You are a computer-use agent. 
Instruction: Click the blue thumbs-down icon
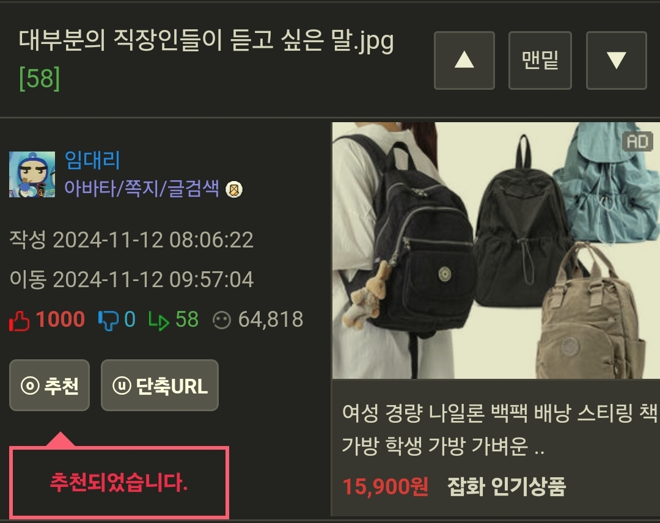108,321
